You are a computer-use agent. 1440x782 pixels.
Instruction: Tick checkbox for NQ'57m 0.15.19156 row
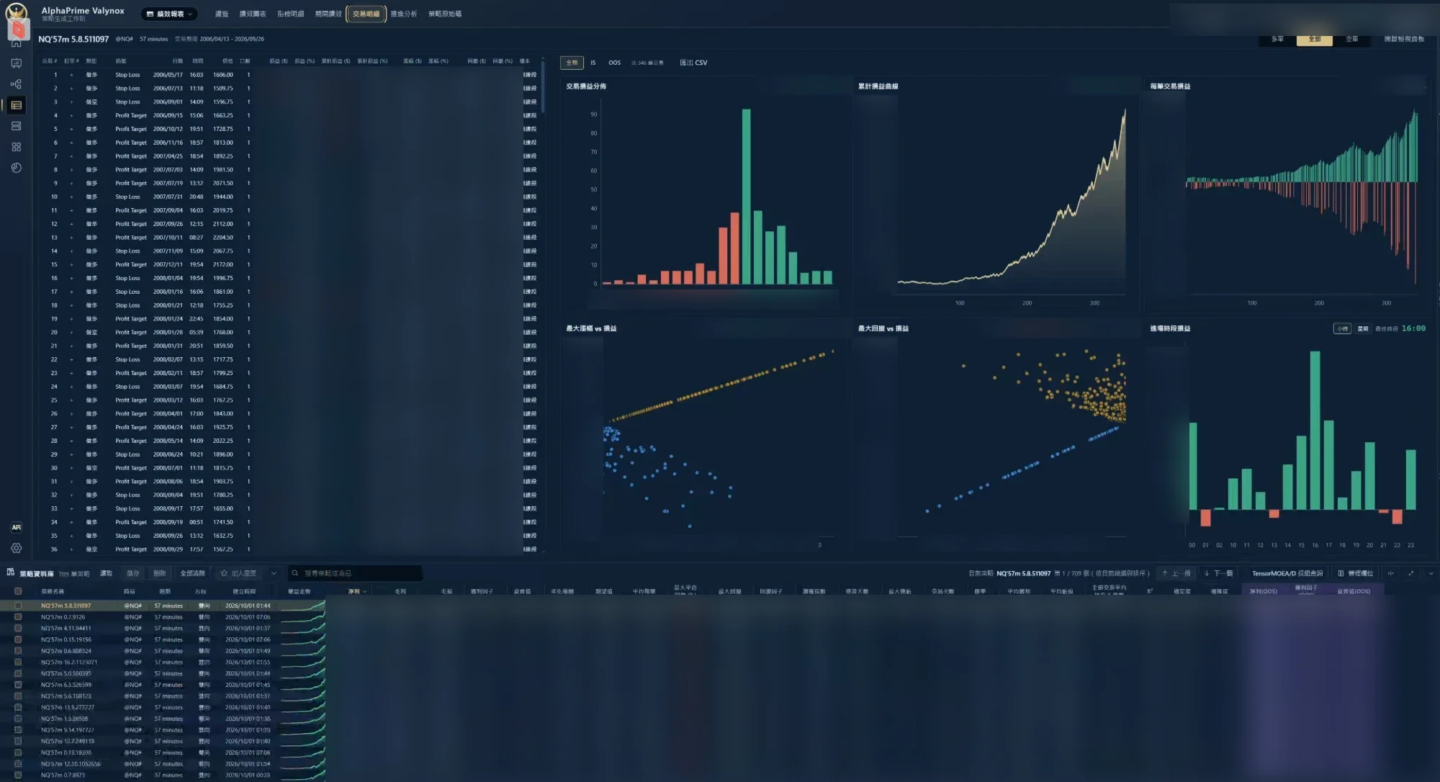coord(18,639)
